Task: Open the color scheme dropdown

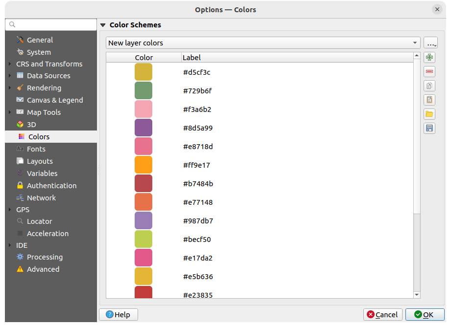Action: [263, 43]
